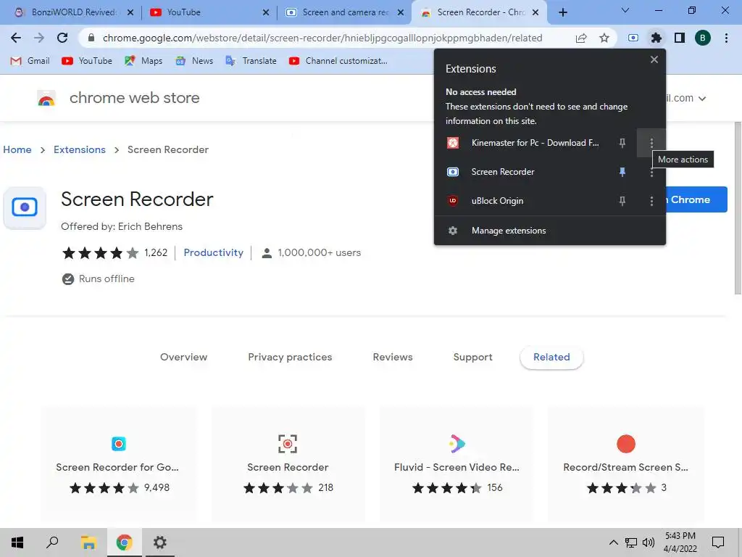Open Maps bookmark

pos(143,61)
